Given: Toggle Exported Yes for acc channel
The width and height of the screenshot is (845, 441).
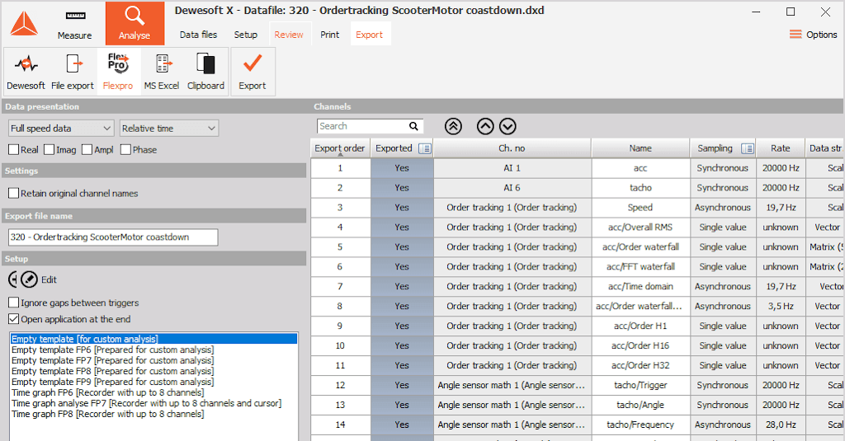Looking at the screenshot, I should coord(402,168).
